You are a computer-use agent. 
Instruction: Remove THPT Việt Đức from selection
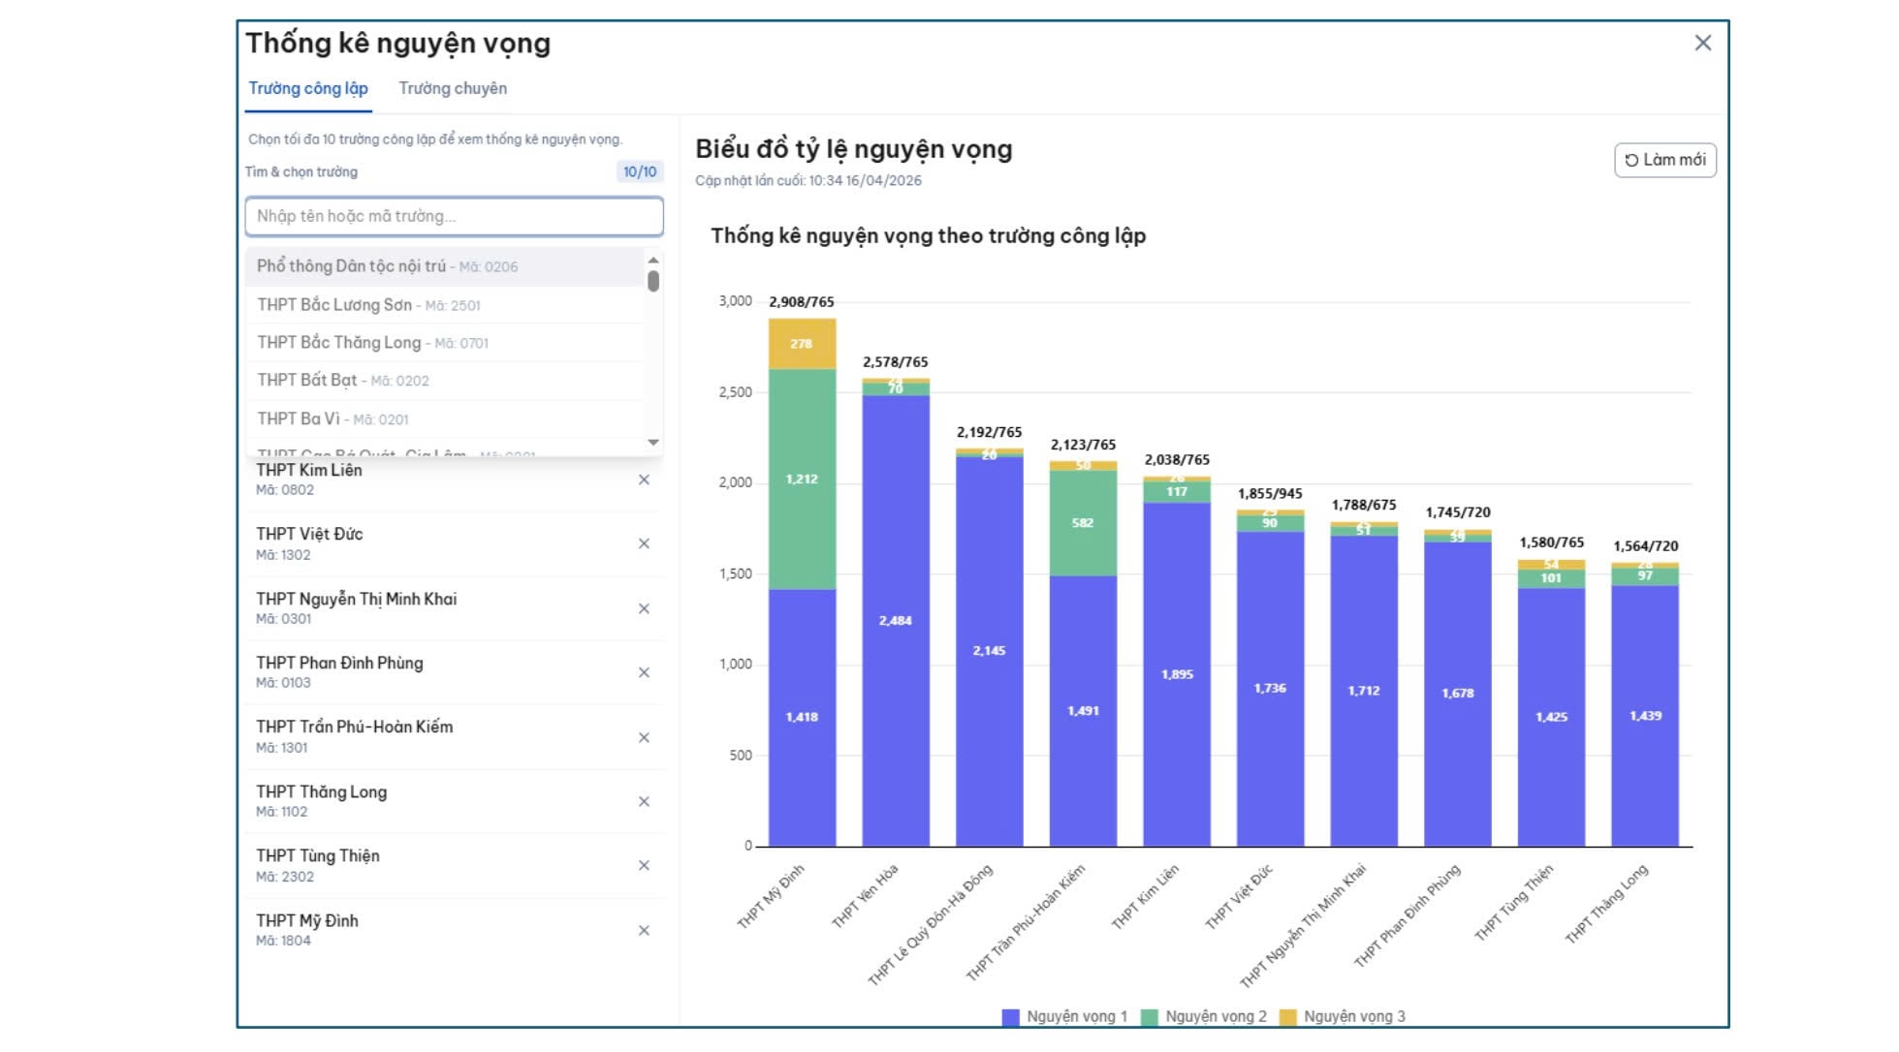644,543
